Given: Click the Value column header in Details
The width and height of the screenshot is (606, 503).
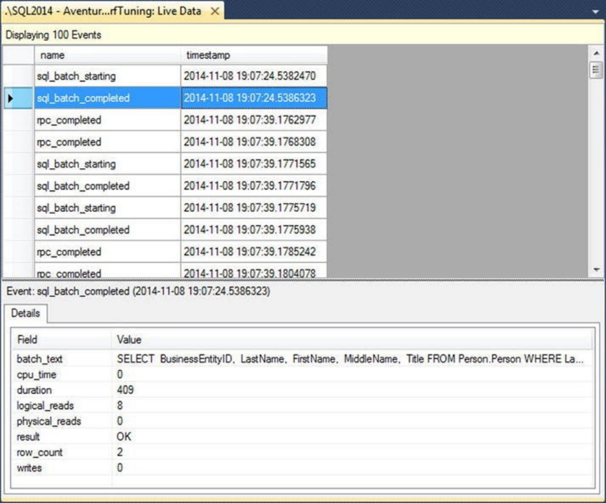Looking at the screenshot, I should click(x=352, y=340).
